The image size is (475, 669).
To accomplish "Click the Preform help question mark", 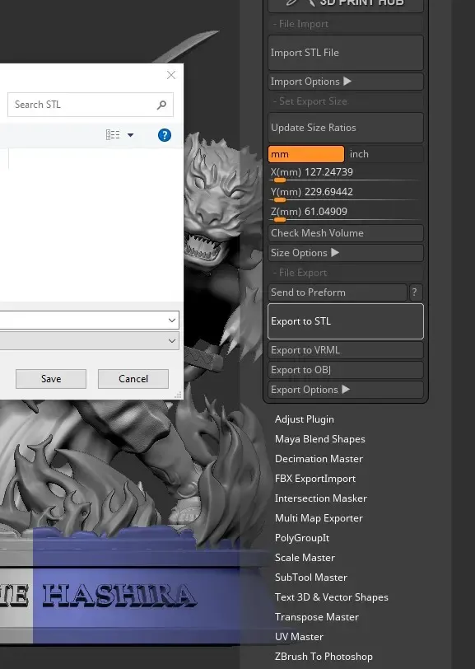I will 416,292.
